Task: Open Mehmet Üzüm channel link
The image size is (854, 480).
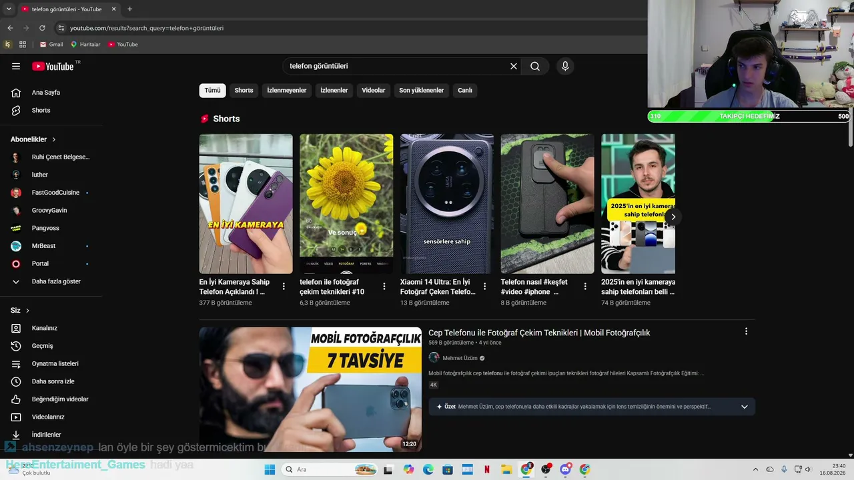Action: coord(460,358)
